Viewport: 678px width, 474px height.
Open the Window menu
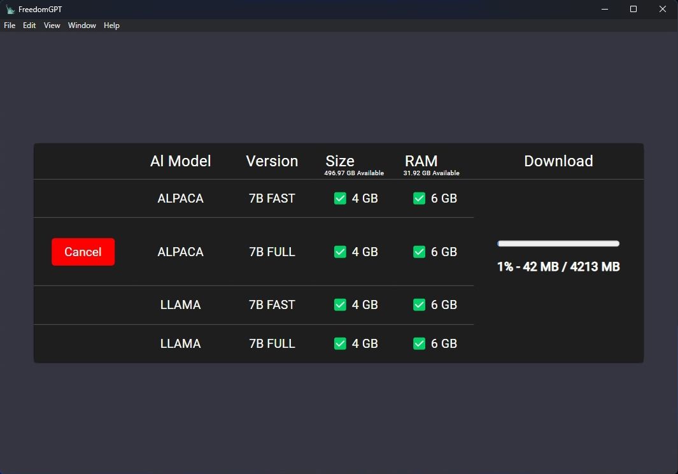(x=81, y=25)
